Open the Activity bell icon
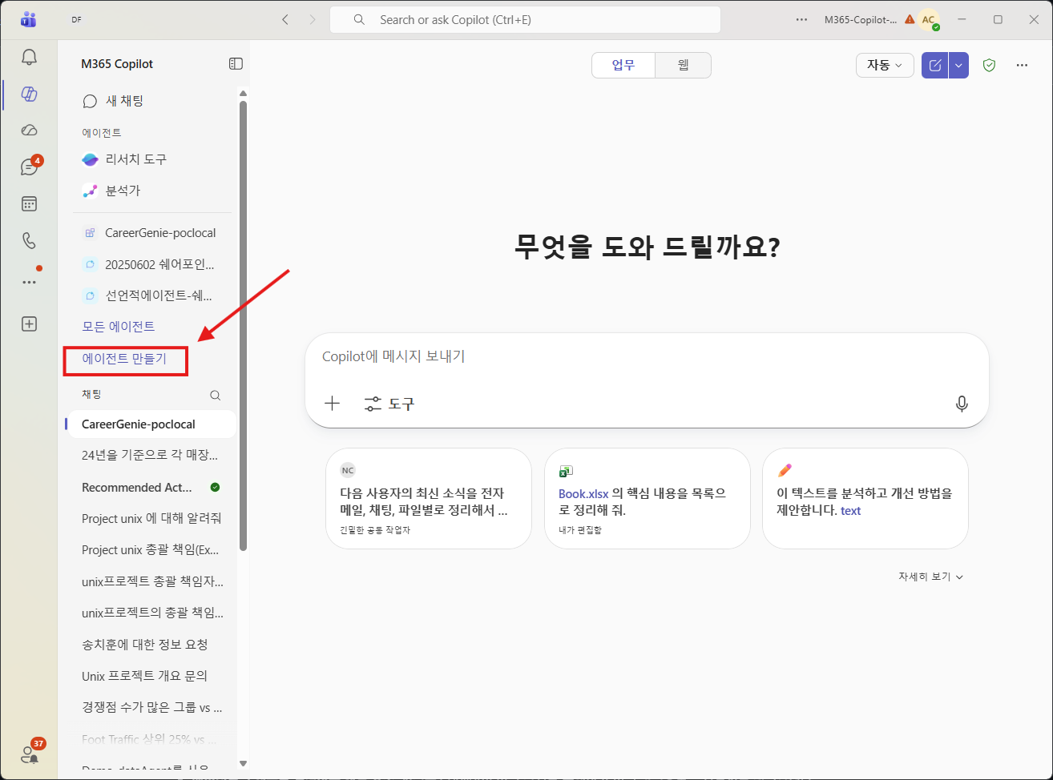This screenshot has width=1053, height=780. (x=29, y=57)
